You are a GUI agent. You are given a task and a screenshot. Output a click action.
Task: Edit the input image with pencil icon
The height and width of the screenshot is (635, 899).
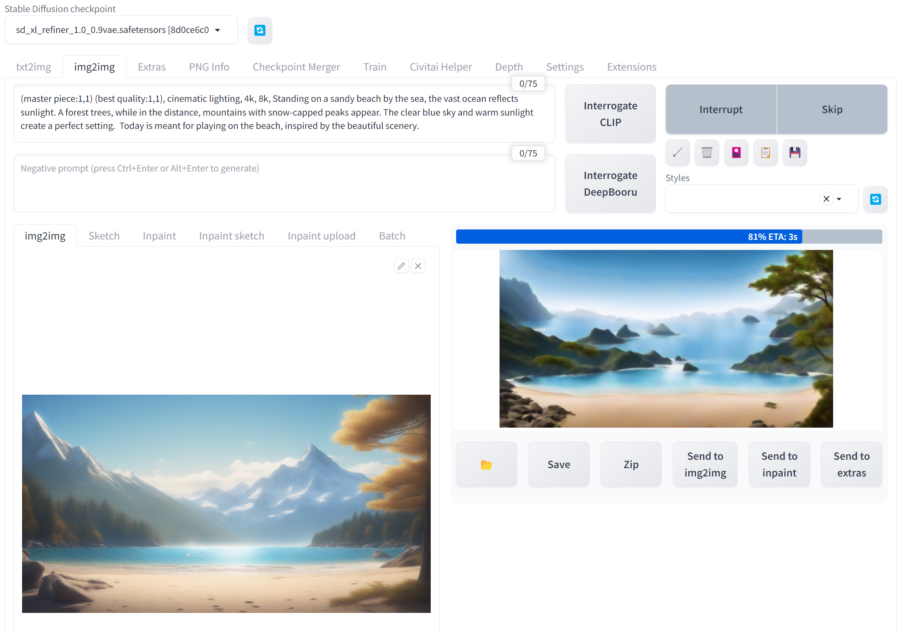pos(402,266)
